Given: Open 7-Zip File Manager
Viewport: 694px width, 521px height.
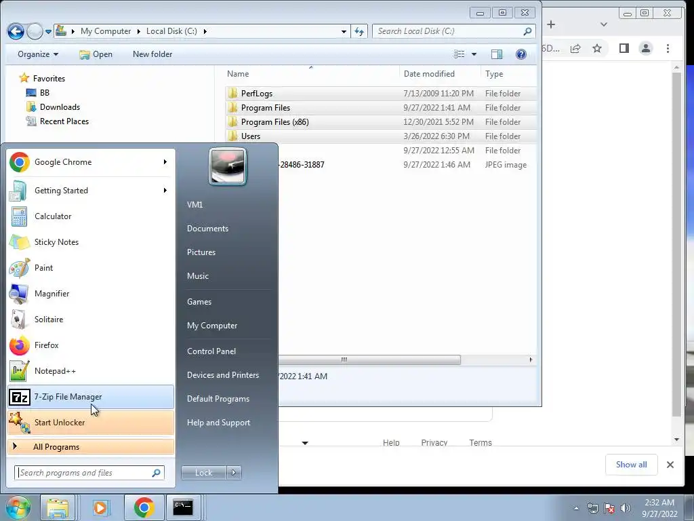Looking at the screenshot, I should coord(91,396).
